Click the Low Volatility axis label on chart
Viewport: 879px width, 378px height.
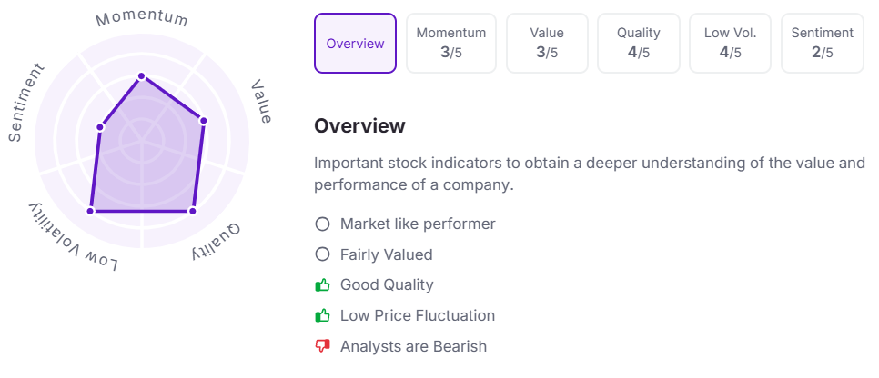click(x=73, y=237)
